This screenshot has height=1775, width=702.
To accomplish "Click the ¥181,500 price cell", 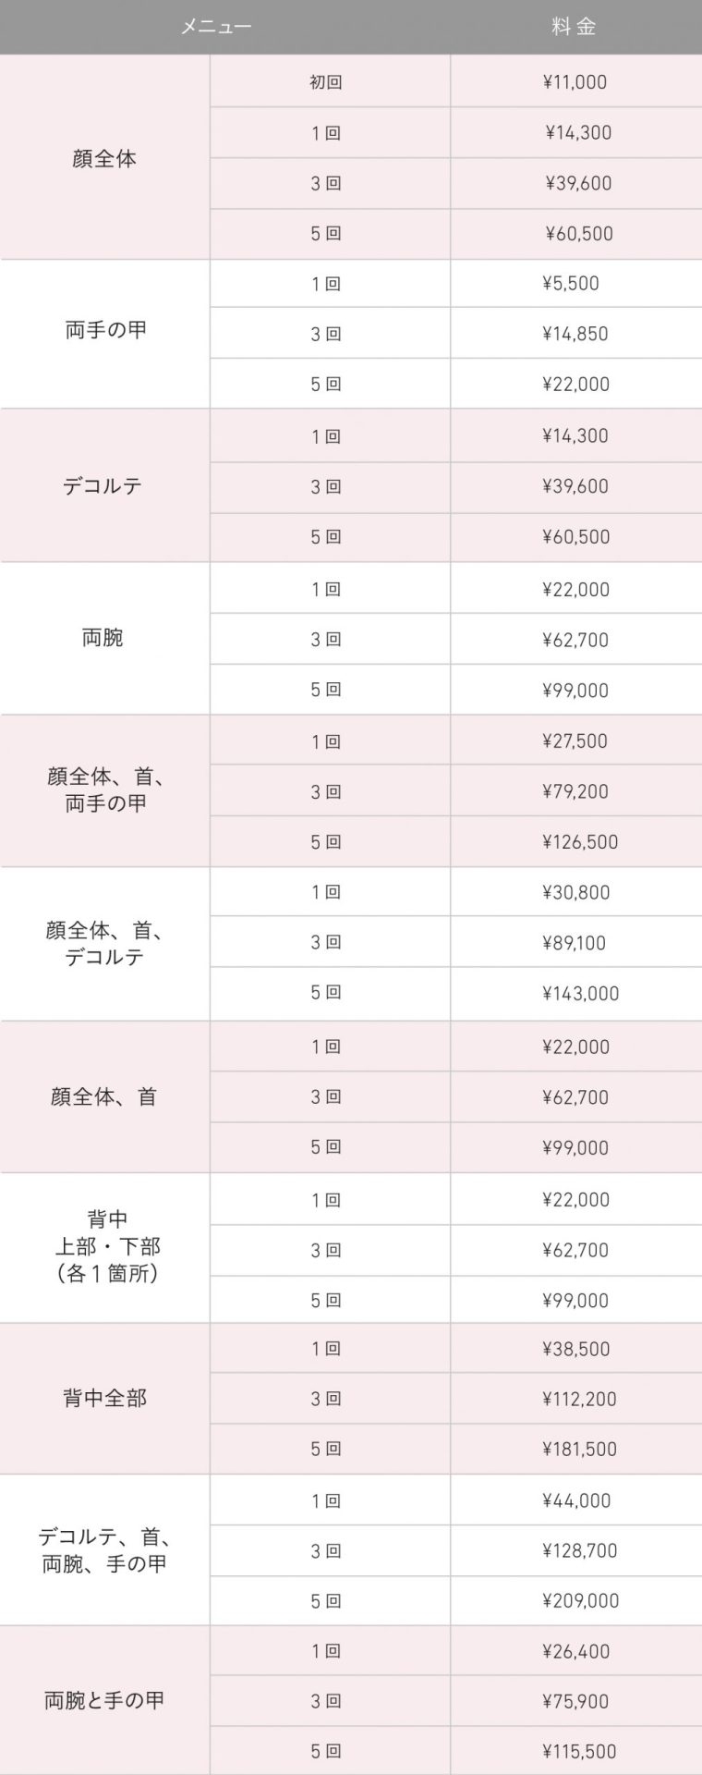I will pyautogui.click(x=579, y=1450).
